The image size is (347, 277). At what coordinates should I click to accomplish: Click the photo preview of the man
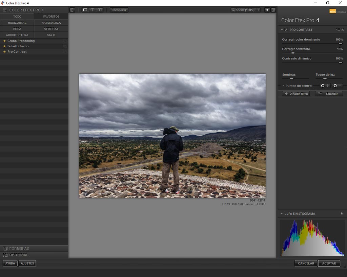pos(172,136)
